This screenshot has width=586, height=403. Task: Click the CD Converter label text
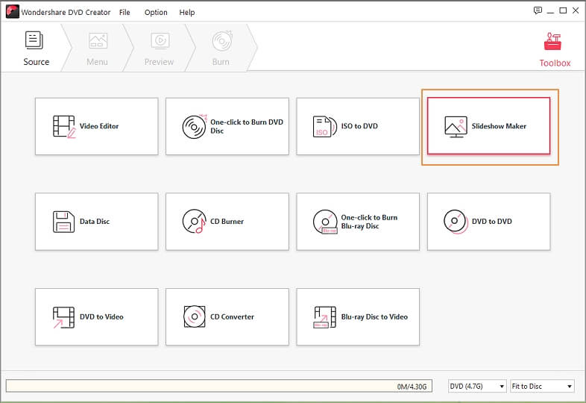pos(232,316)
